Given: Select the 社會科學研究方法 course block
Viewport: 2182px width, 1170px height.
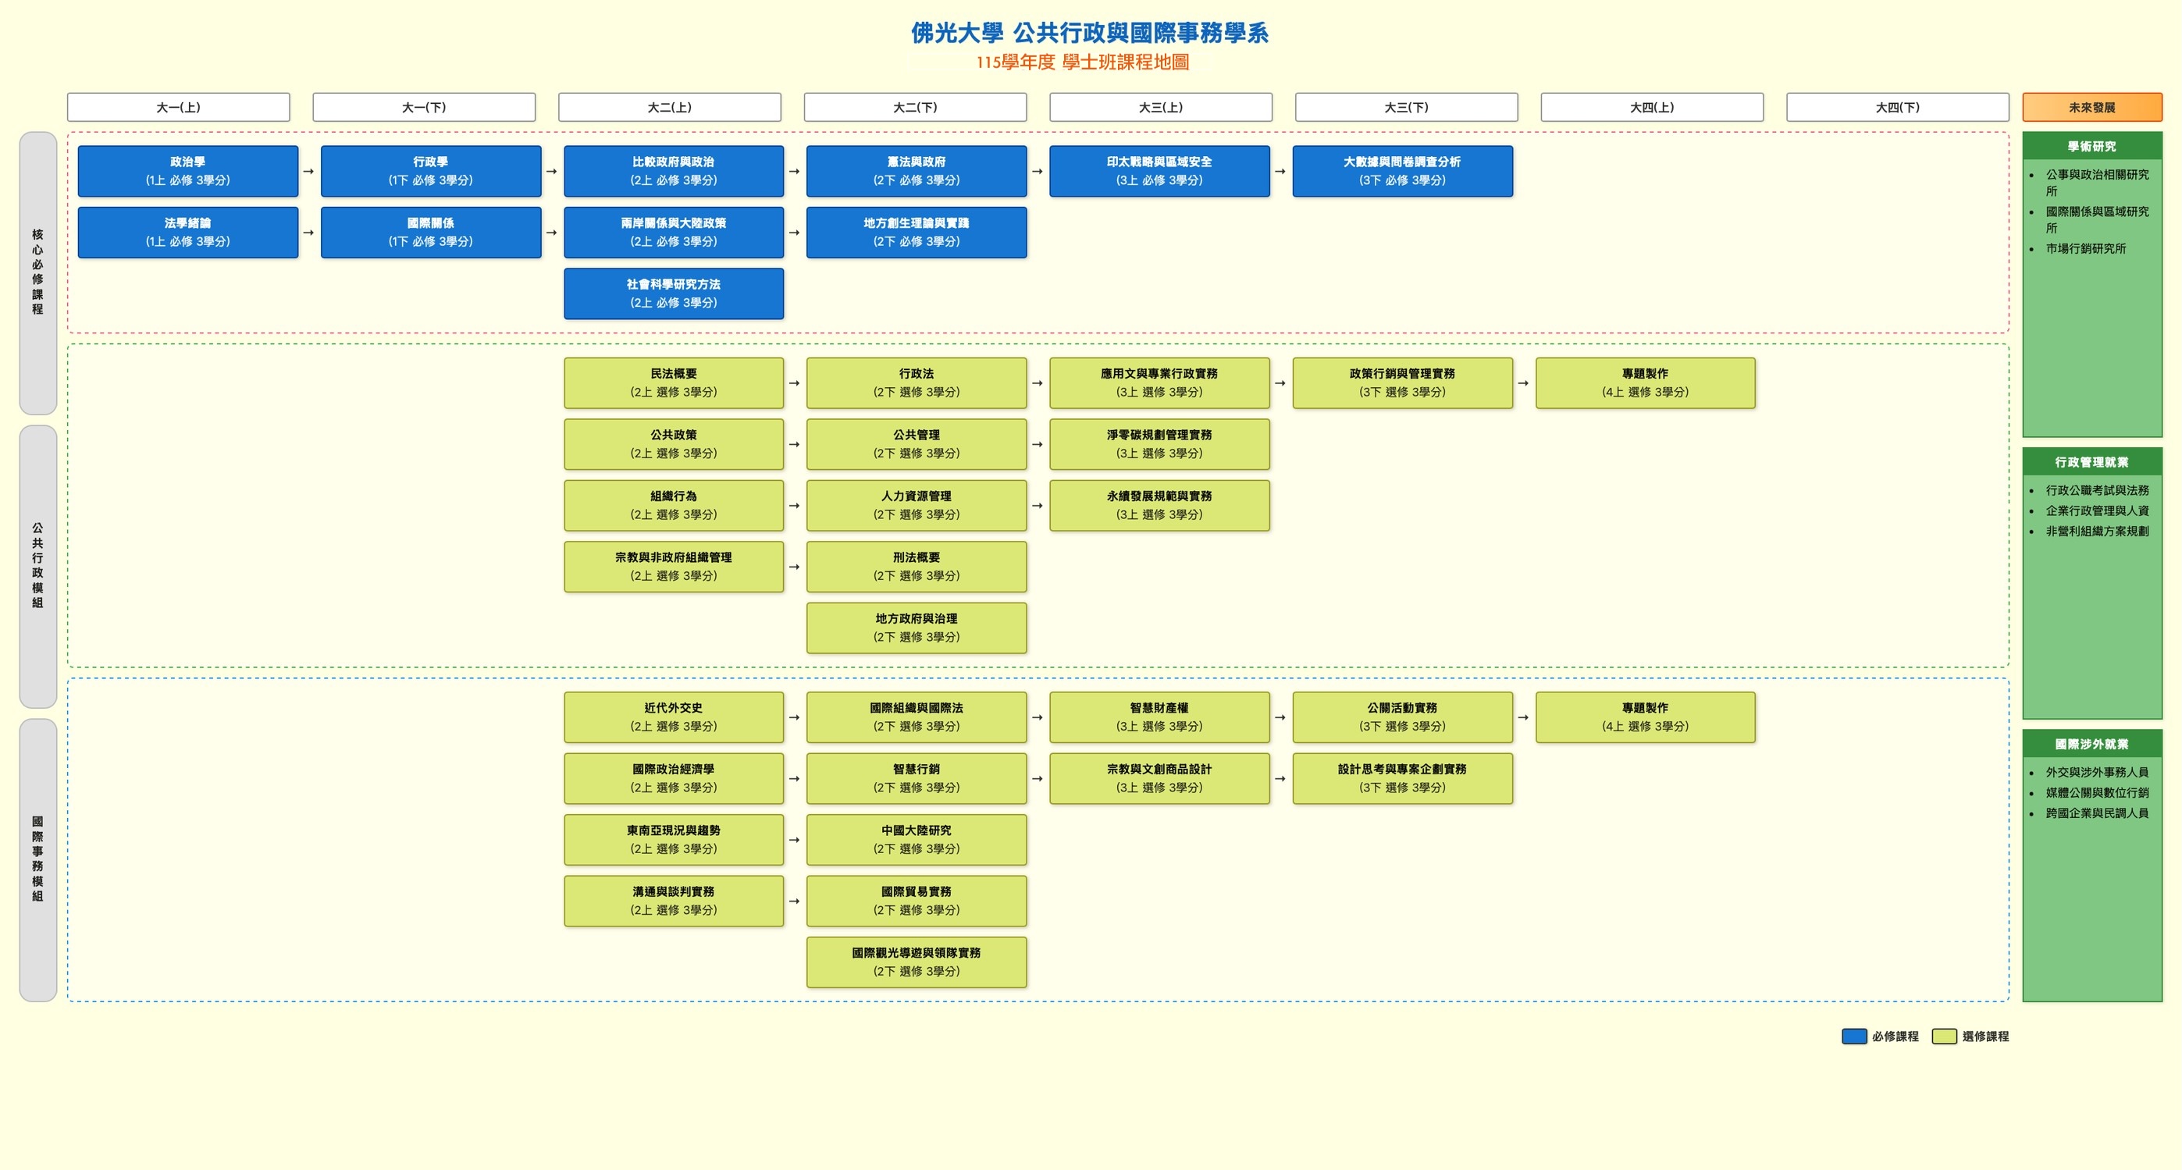Looking at the screenshot, I should 674,293.
